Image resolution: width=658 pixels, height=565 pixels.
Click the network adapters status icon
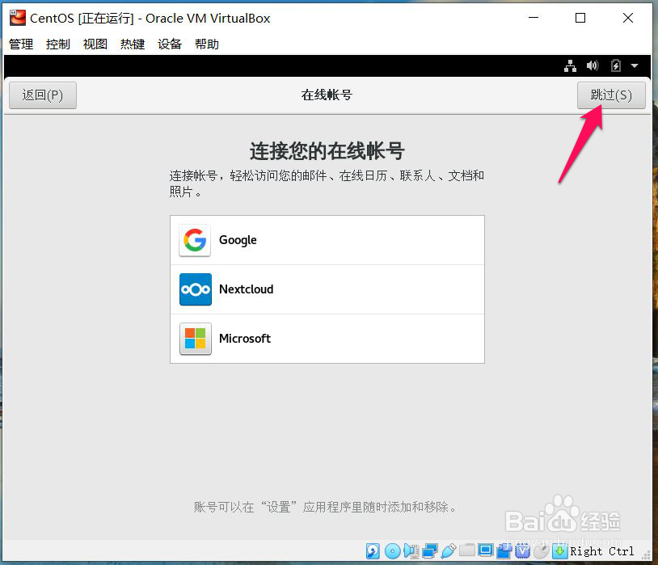click(430, 551)
